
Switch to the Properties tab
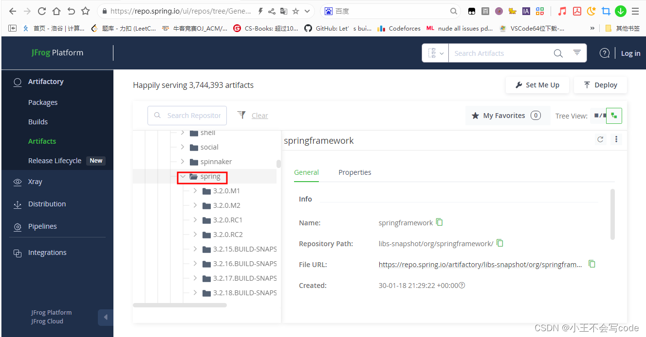tap(355, 172)
